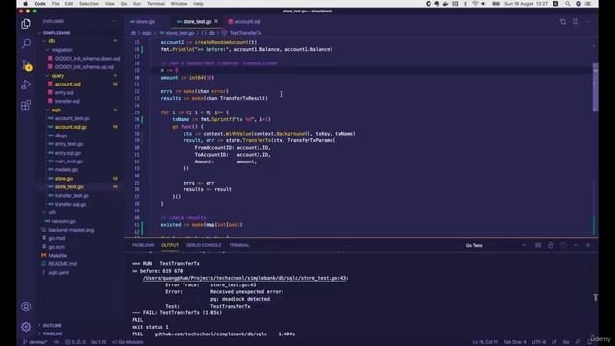Click the sqlc breadcrumb segment

(x=147, y=33)
